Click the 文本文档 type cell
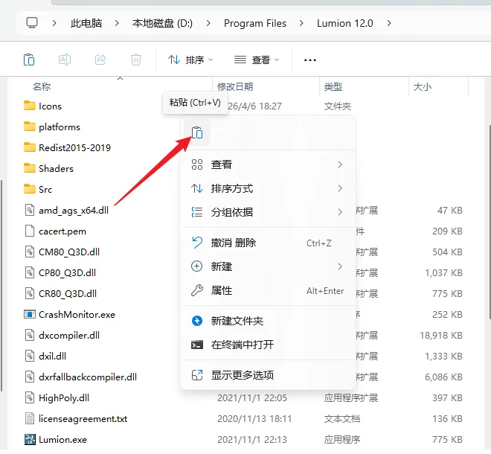Screen dimensions: 491x454 click(x=342, y=418)
